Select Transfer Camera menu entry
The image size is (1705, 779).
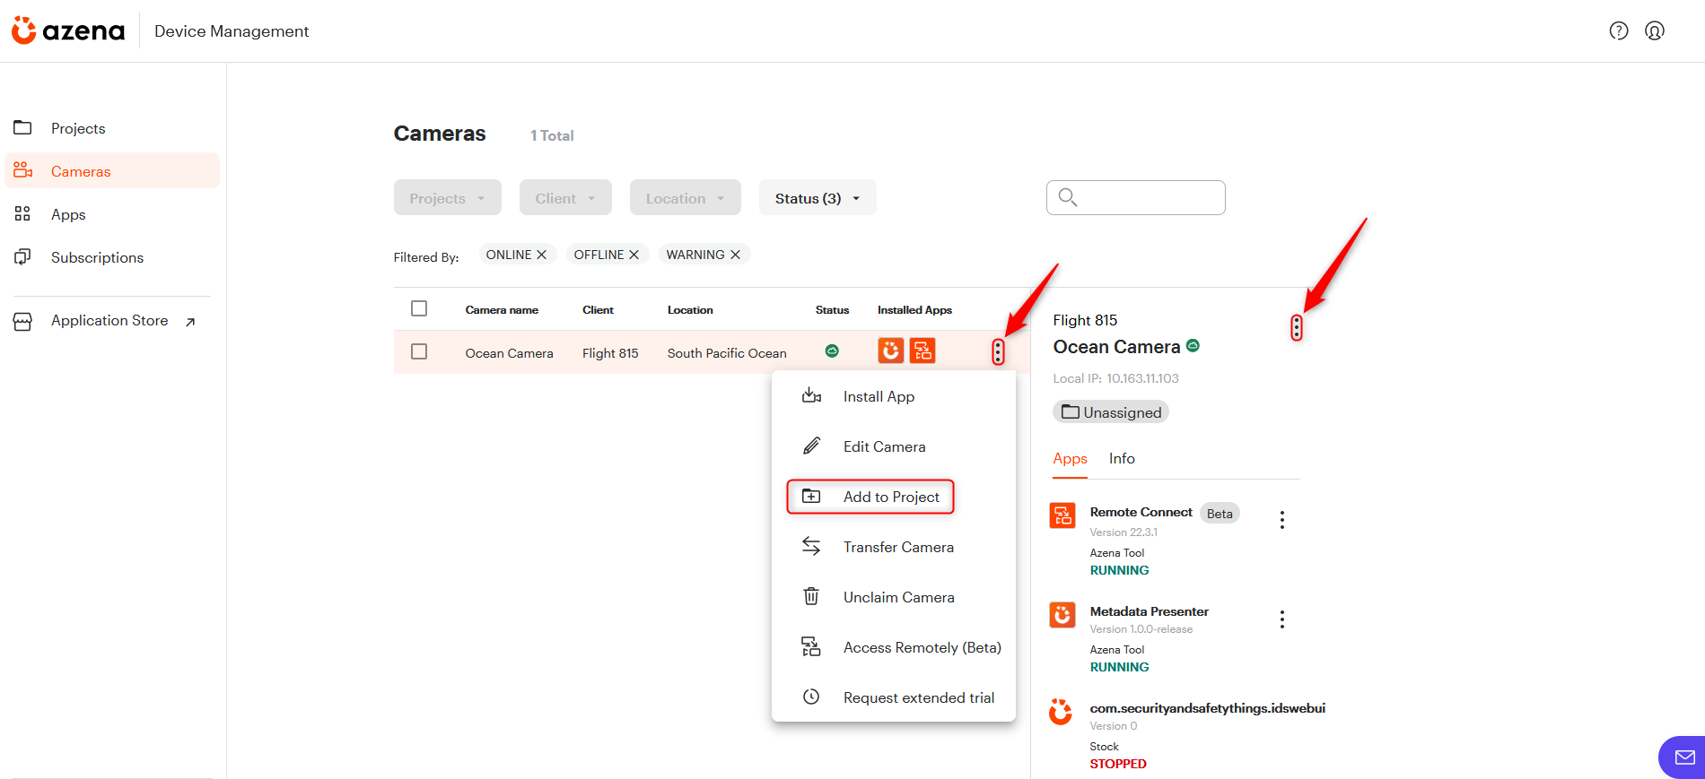pos(894,547)
